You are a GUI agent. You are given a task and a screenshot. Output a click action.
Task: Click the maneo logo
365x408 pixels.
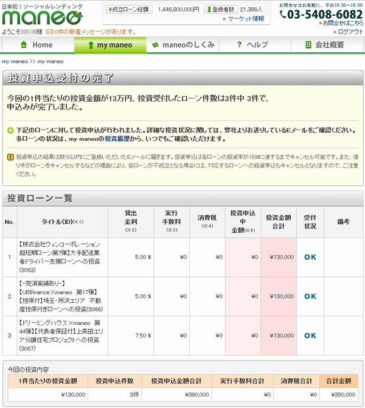coord(43,17)
